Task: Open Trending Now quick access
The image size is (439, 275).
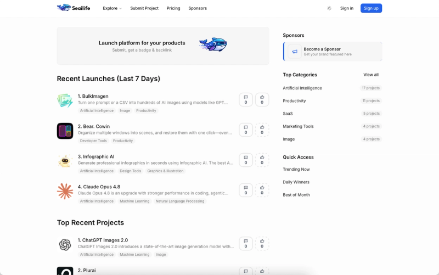Action: point(296,170)
